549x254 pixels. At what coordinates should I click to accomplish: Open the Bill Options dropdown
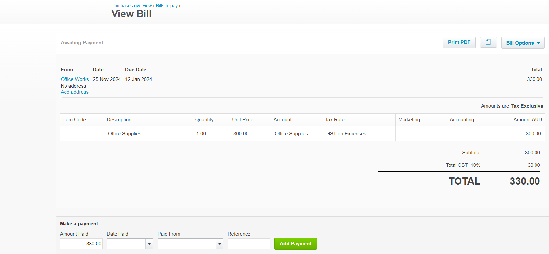point(523,43)
